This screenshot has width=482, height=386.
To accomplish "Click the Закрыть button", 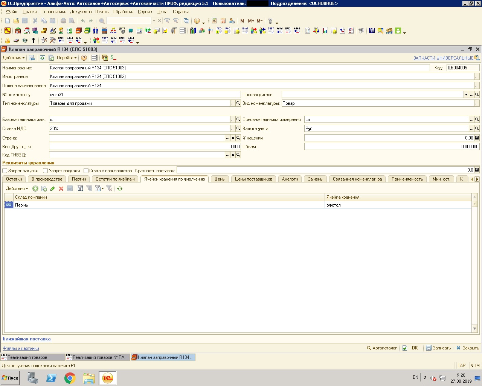I will click(x=468, y=348).
